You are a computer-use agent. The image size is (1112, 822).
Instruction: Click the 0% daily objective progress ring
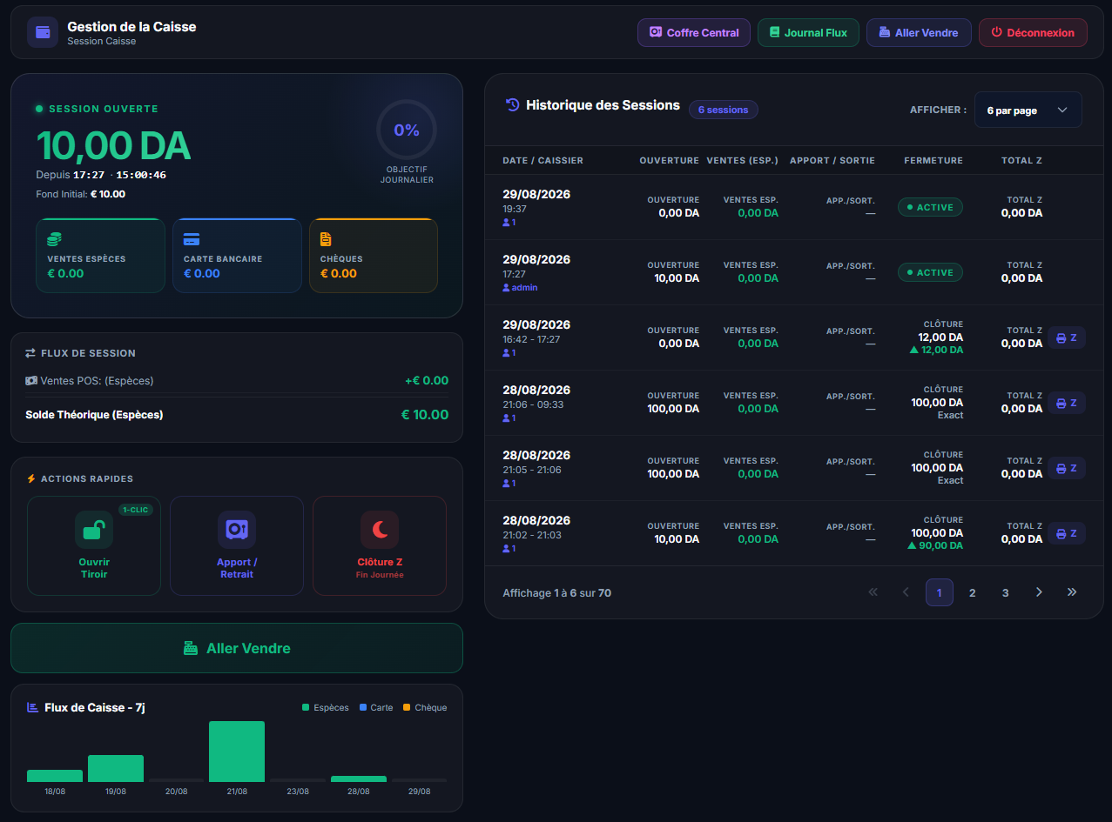point(407,130)
